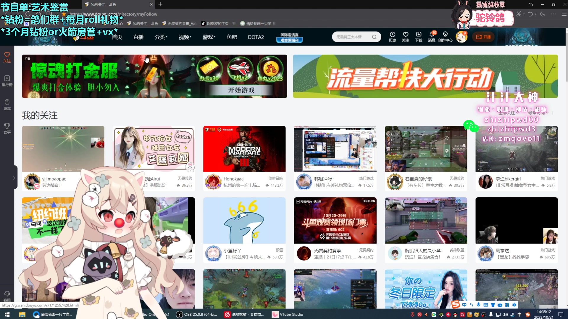Open 赛事 trophy in the left sidebar
Image resolution: width=568 pixels, height=319 pixels.
pyautogui.click(x=7, y=128)
